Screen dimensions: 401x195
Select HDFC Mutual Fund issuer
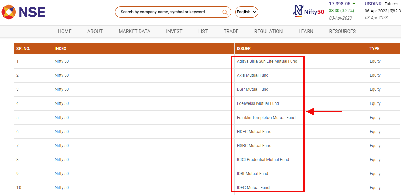click(x=254, y=132)
